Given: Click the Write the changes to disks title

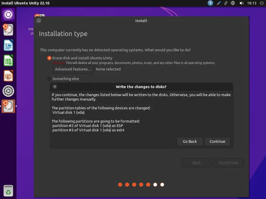Looking at the screenshot, I should pyautogui.click(x=141, y=87).
